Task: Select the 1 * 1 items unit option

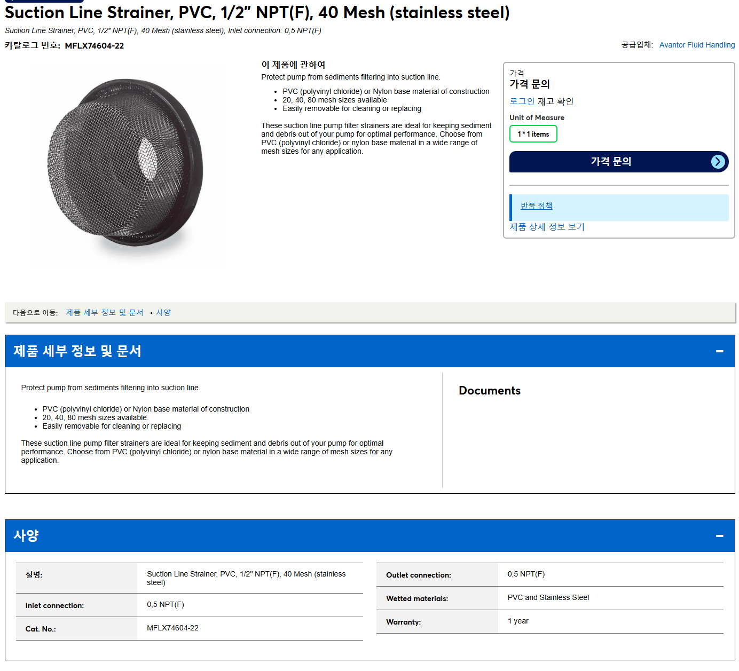Action: point(533,134)
